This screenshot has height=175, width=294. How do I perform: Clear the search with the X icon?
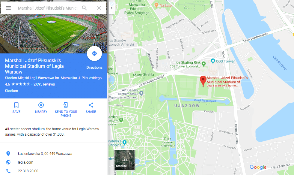click(99, 8)
